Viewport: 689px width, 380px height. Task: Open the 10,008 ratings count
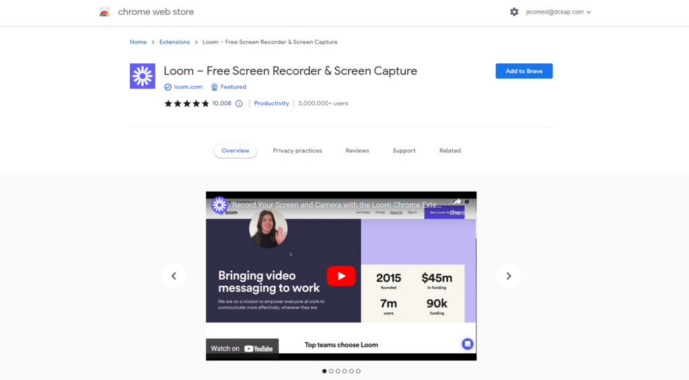pyautogui.click(x=221, y=103)
